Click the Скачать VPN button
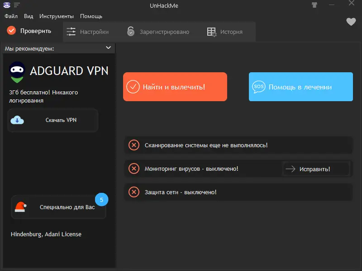The height and width of the screenshot is (271, 362). point(53,120)
